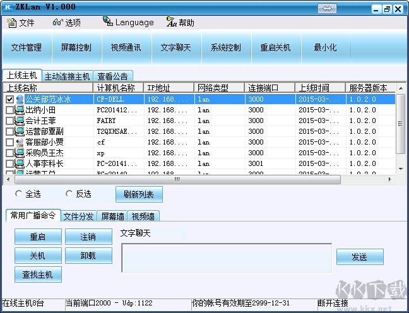Open the 主动连接主机 tab
Image resolution: width=409 pixels, height=313 pixels.
[x=68, y=76]
